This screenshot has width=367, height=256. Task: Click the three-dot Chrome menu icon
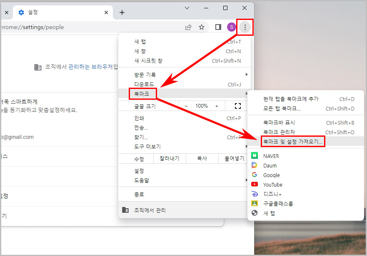245,27
